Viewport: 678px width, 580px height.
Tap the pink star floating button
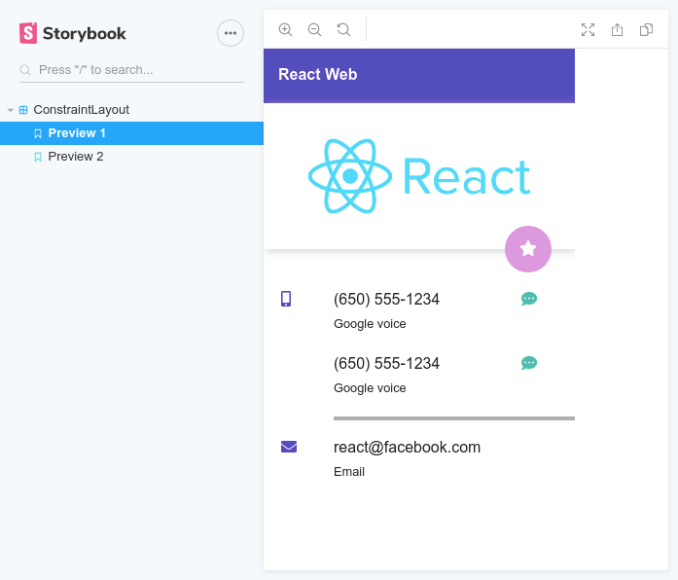[x=528, y=249]
